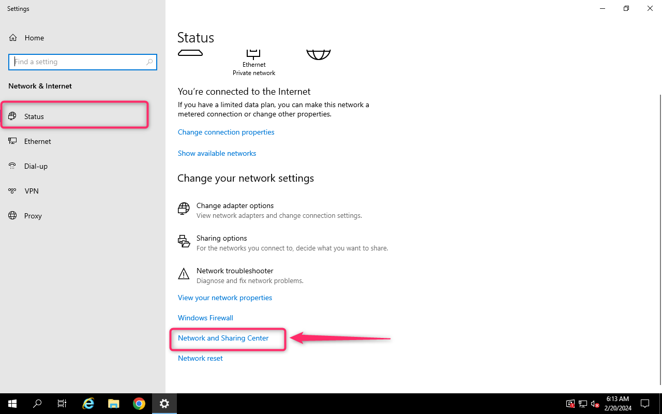Open the network tray icon
The height and width of the screenshot is (414, 662).
583,404
